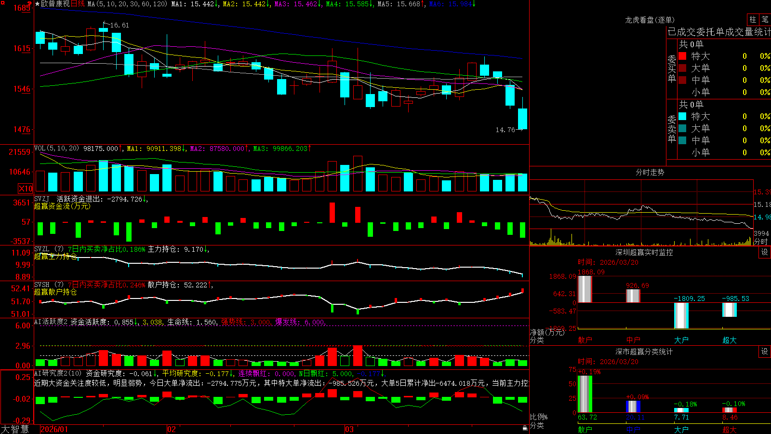This screenshot has width=771, height=434.
Task: Click the star icon before 欧普康视
Action: (37, 4)
